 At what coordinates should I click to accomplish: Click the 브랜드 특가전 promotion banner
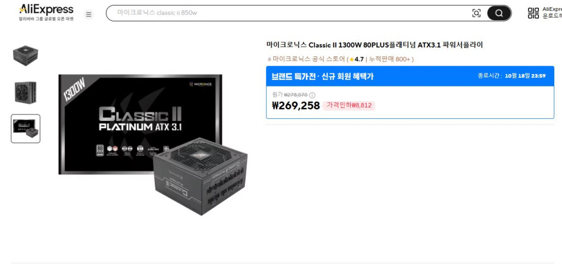[x=410, y=76]
